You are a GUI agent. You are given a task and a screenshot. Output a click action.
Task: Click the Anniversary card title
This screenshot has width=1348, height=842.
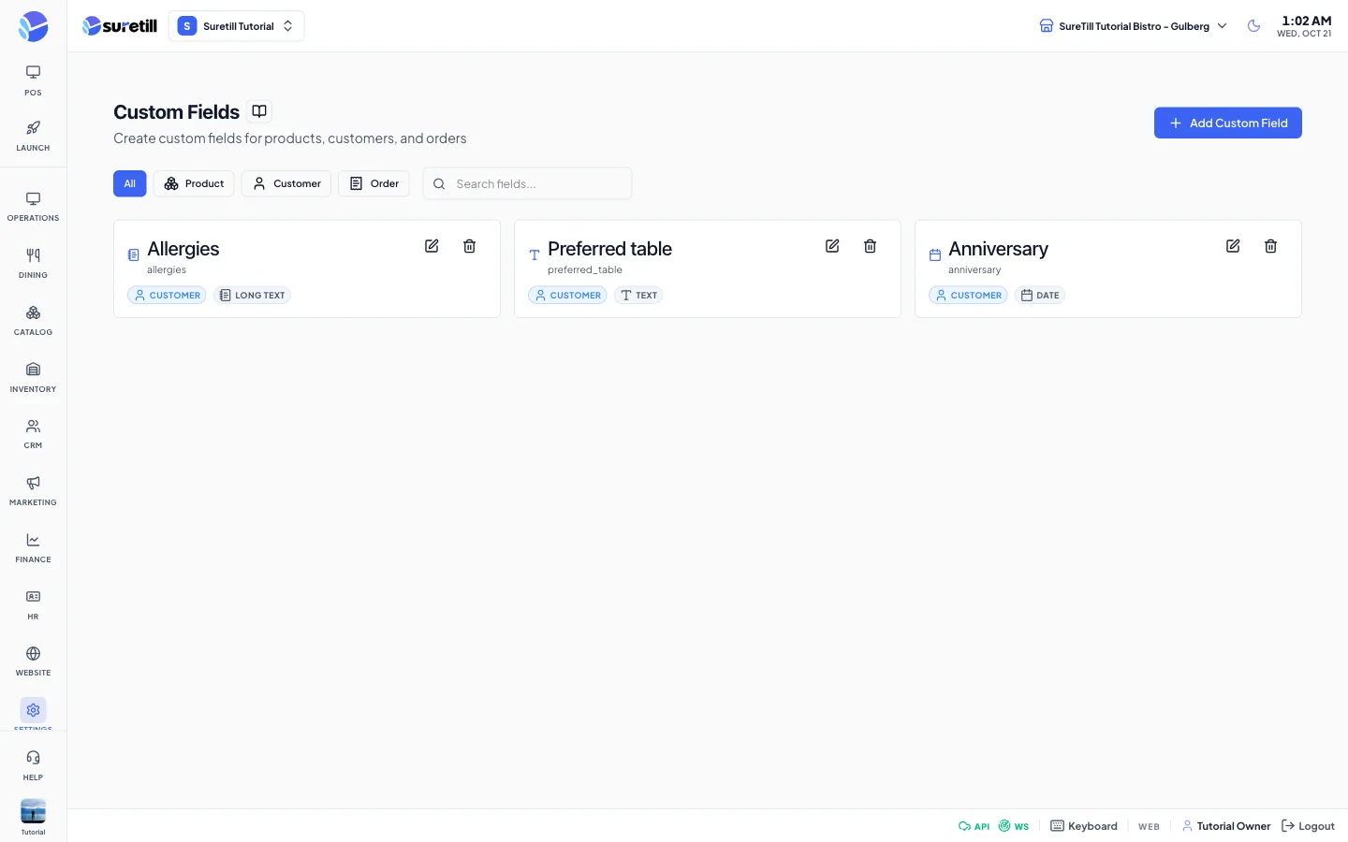point(998,249)
